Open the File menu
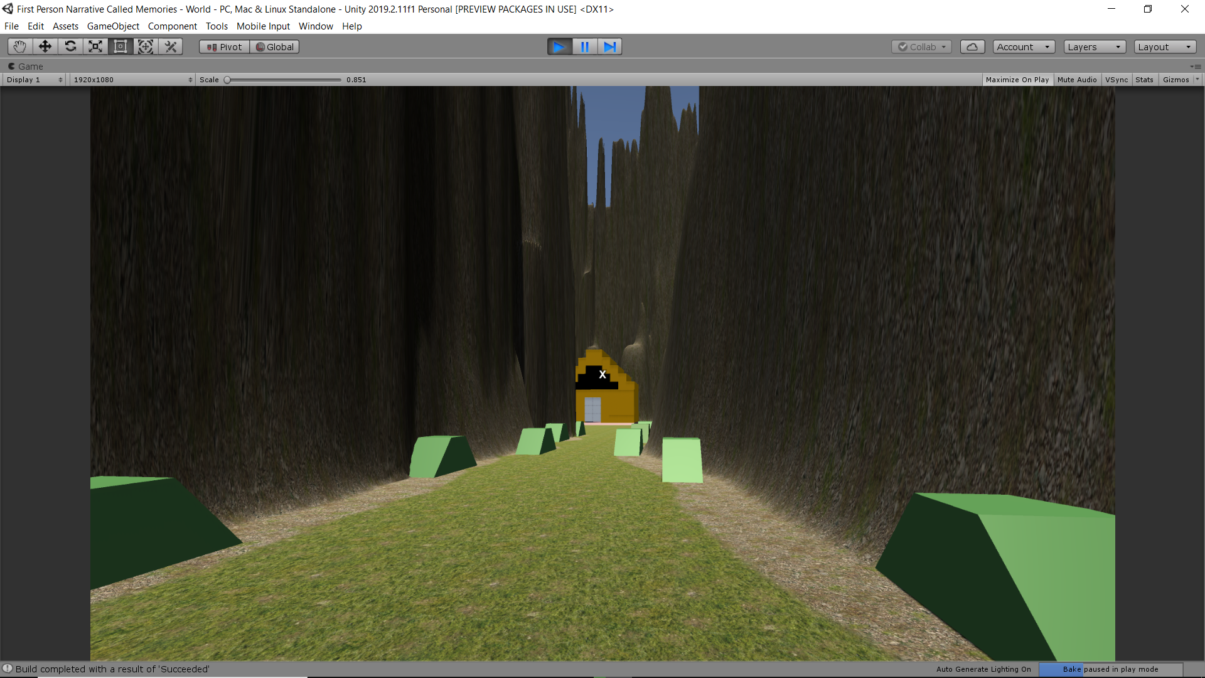1205x678 pixels. pyautogui.click(x=11, y=26)
